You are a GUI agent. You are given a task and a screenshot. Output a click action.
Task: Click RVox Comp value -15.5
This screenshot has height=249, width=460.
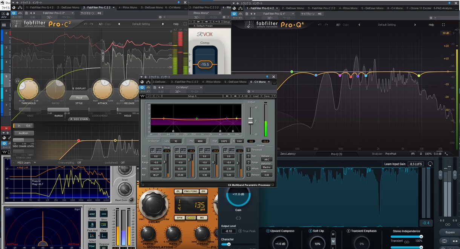point(205,65)
